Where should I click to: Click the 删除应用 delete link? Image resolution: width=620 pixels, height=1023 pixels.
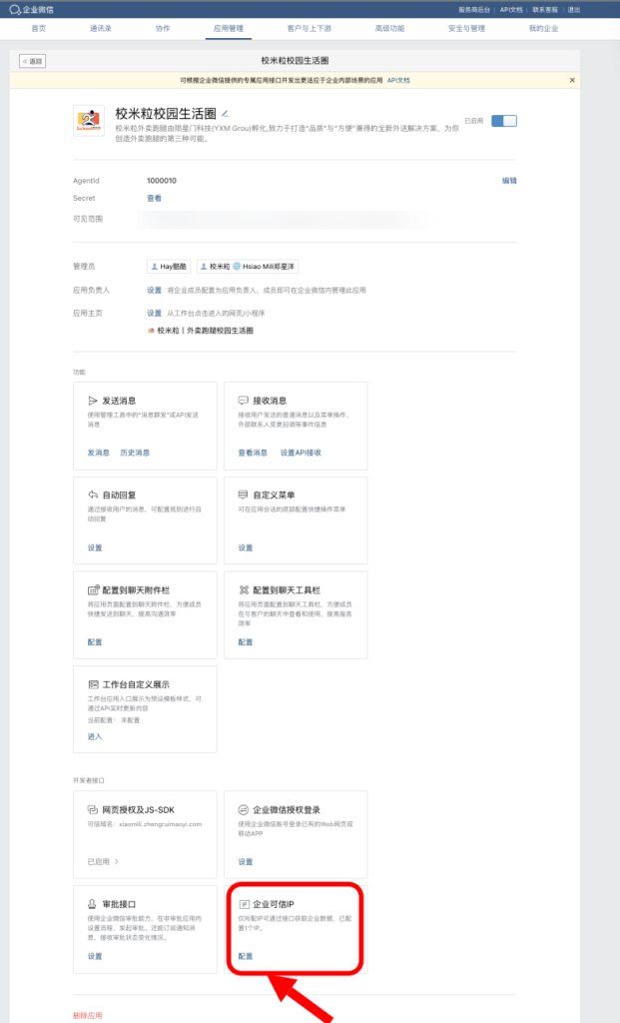[x=87, y=1015]
